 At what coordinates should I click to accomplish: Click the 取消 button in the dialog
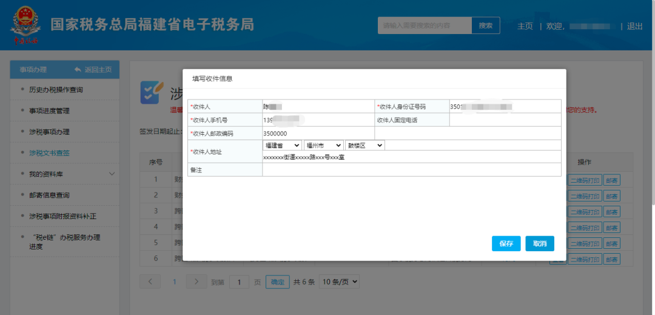pos(540,243)
